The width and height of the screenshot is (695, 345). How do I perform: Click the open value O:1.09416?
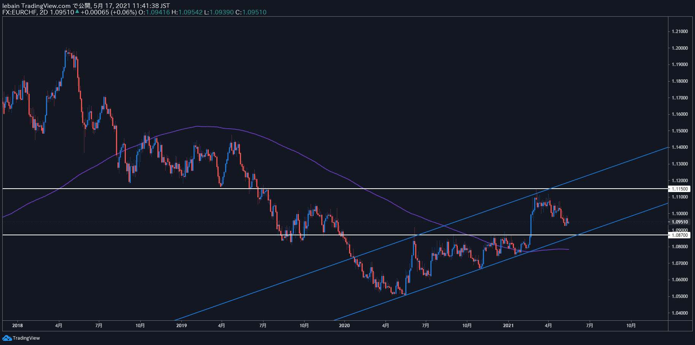tap(154, 12)
